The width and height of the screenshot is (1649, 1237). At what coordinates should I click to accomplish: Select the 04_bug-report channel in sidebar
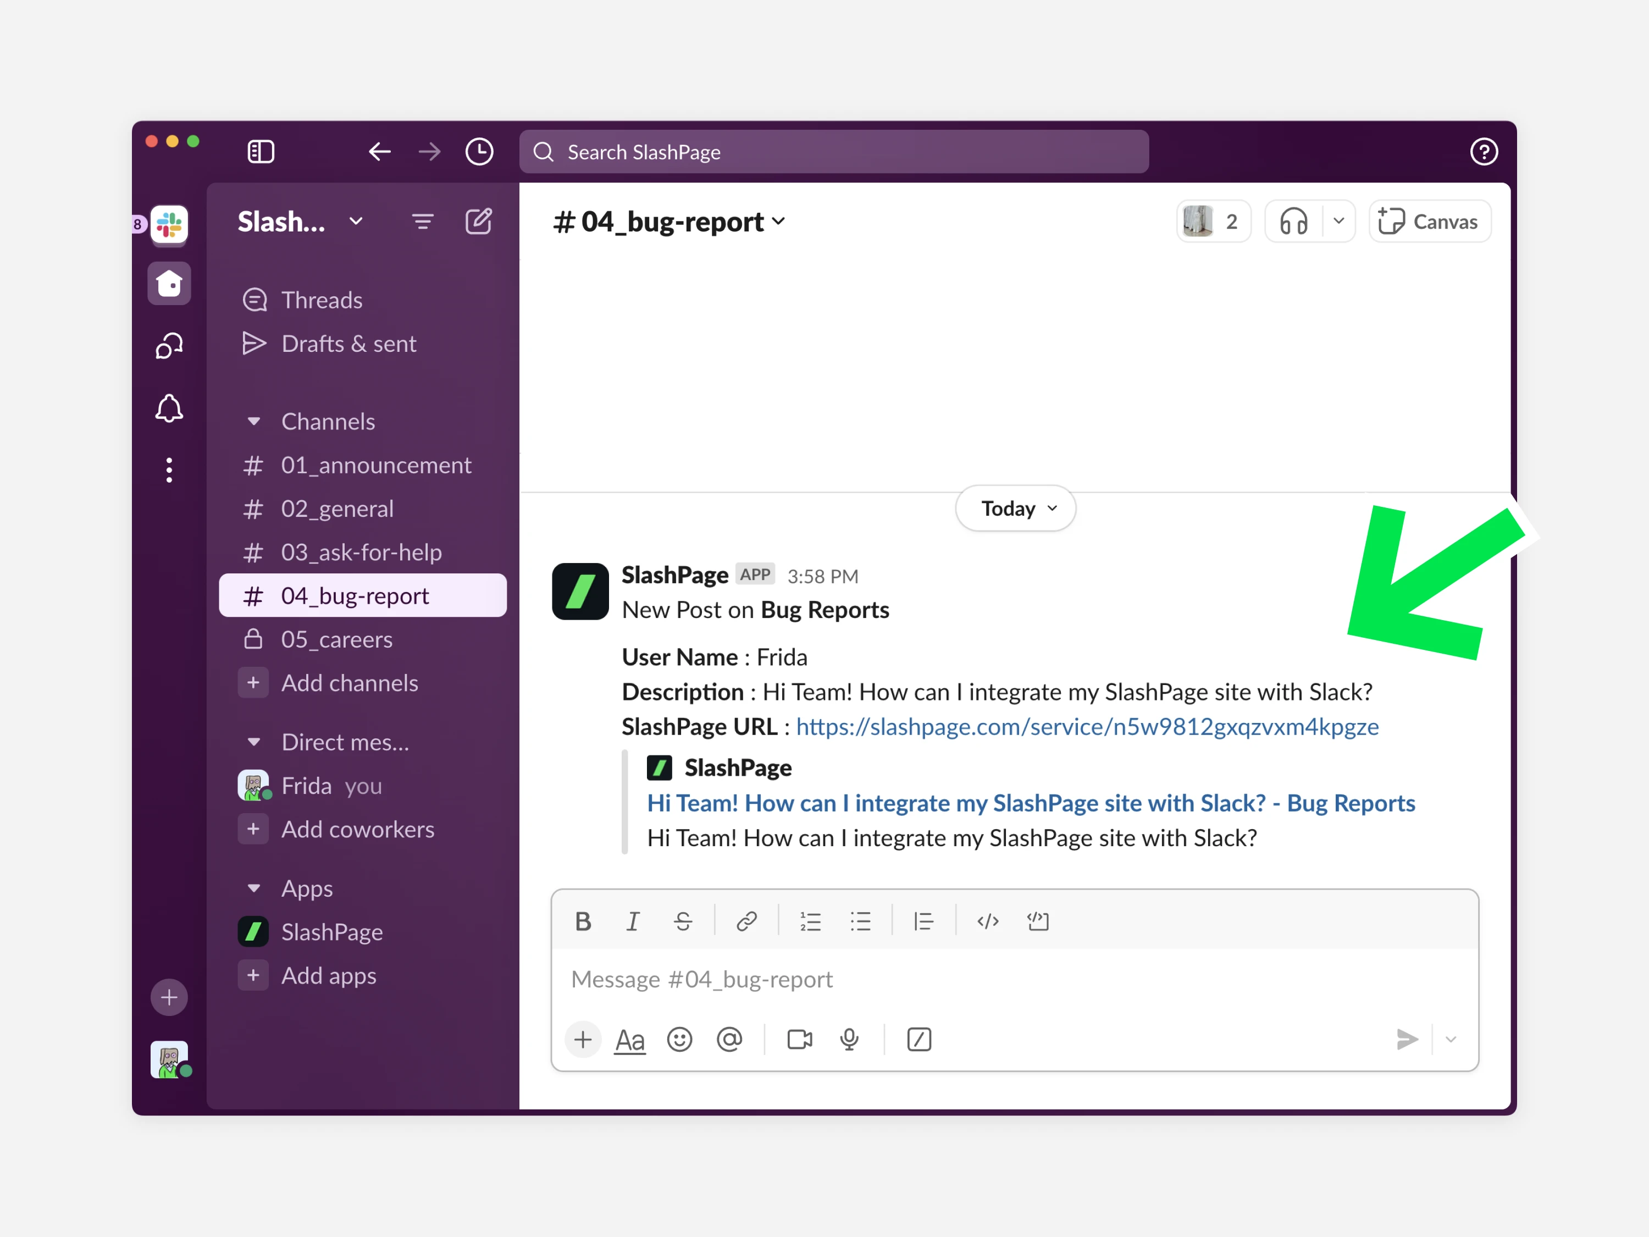click(363, 596)
